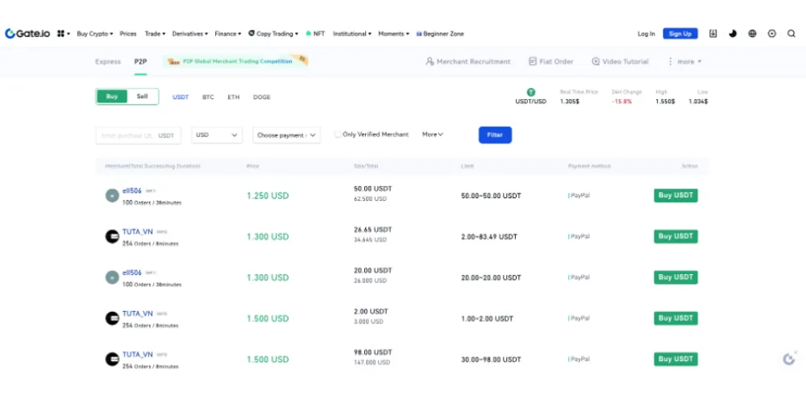
Task: Click the download app icon
Action: (713, 34)
